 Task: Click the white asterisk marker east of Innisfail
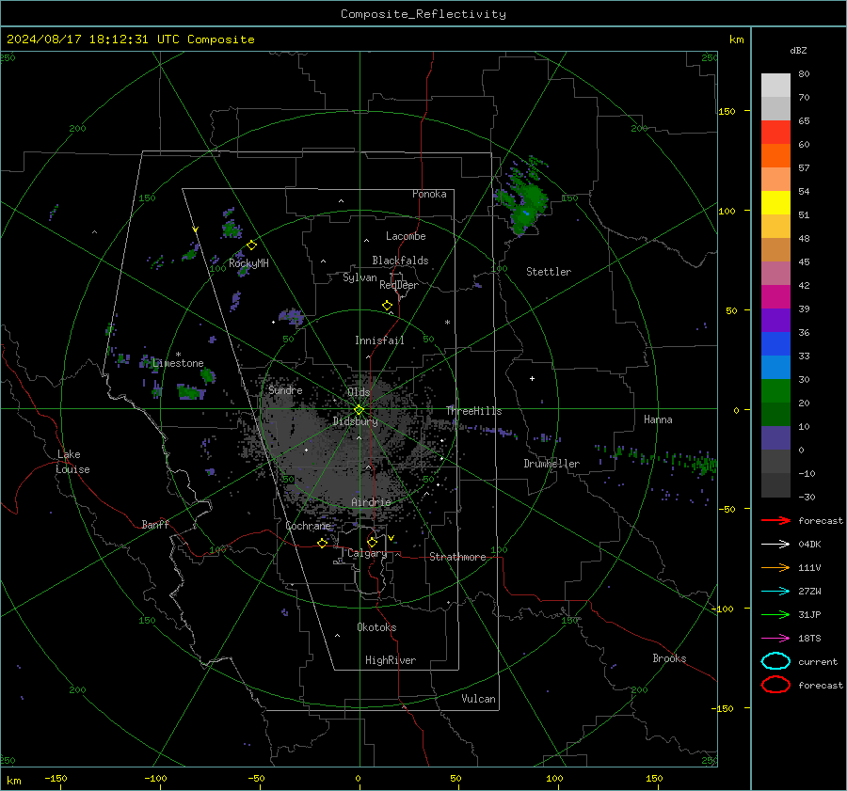(x=447, y=323)
